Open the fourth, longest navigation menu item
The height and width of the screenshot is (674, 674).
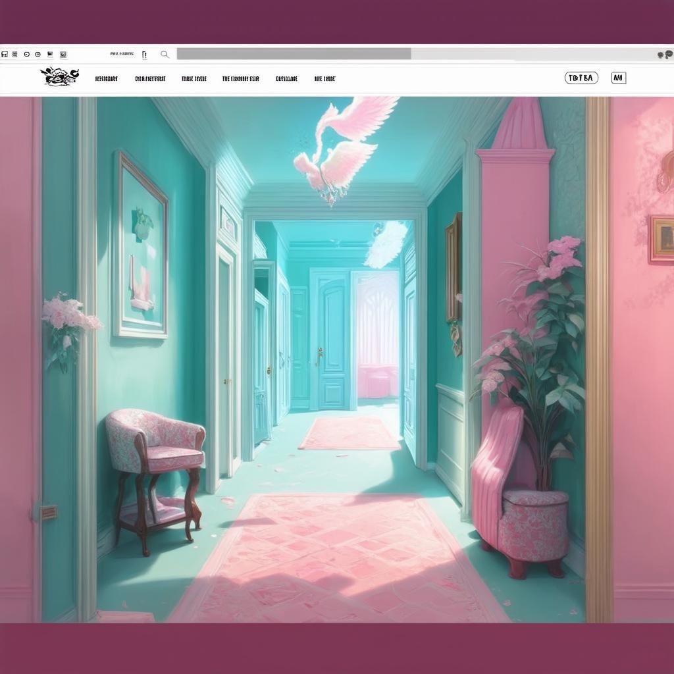(x=241, y=79)
